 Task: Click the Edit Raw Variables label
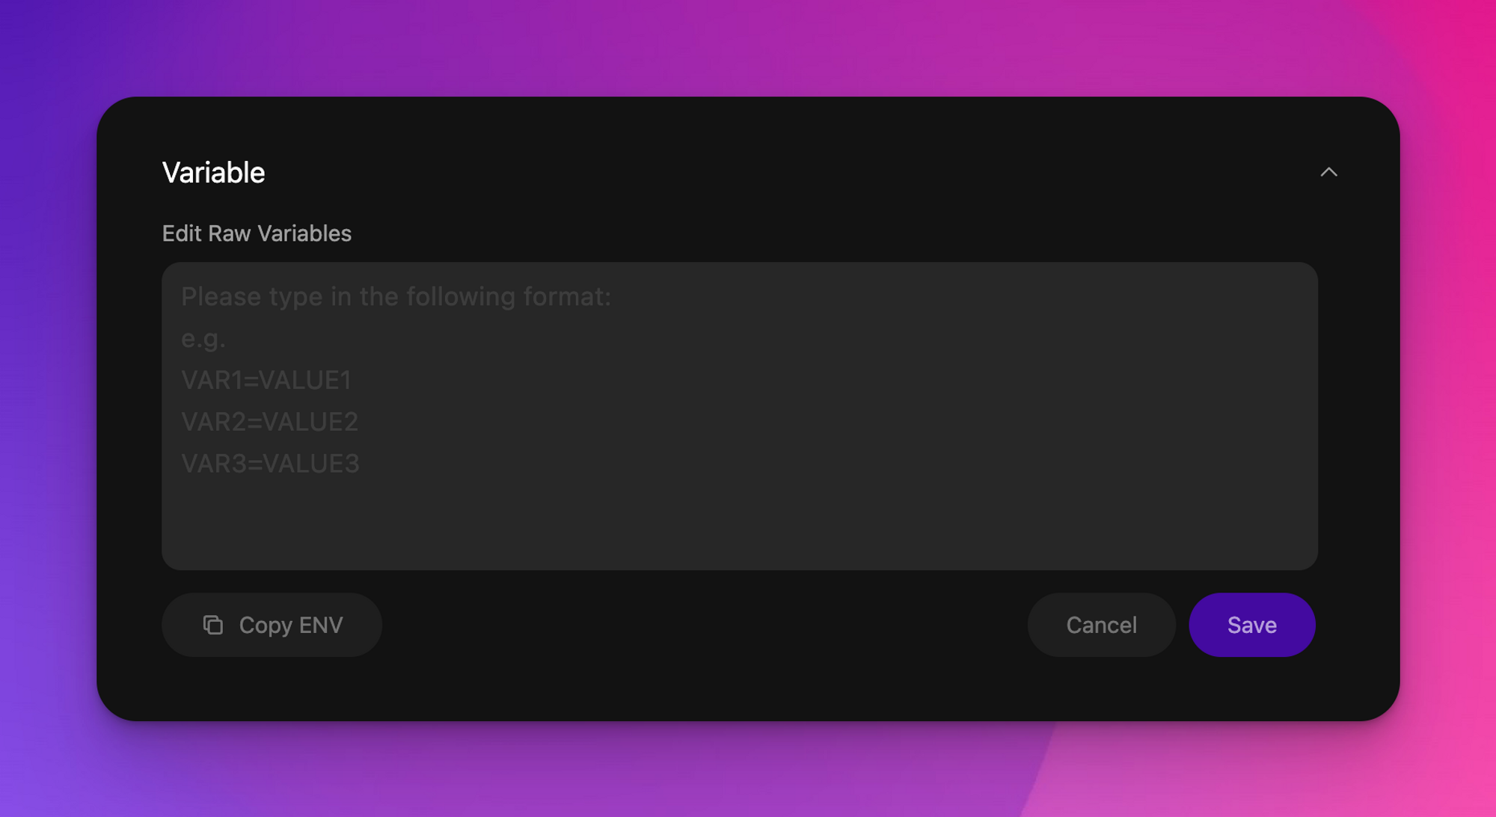(257, 233)
